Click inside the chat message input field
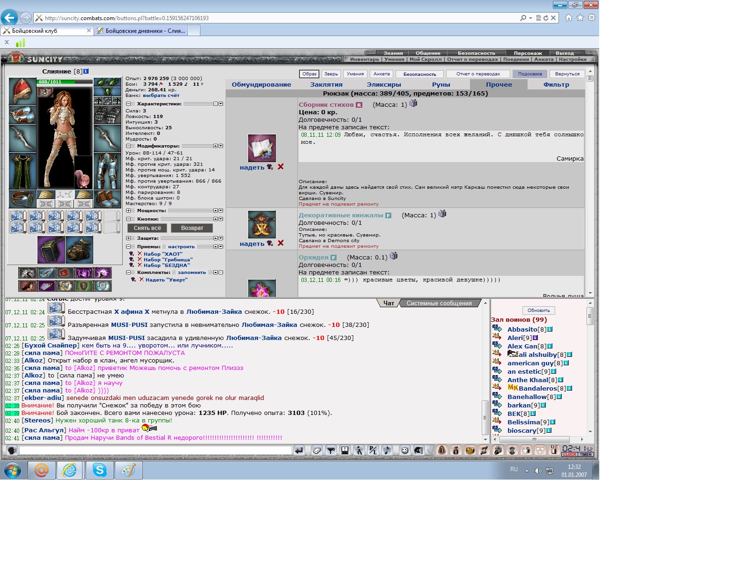 click(x=155, y=451)
